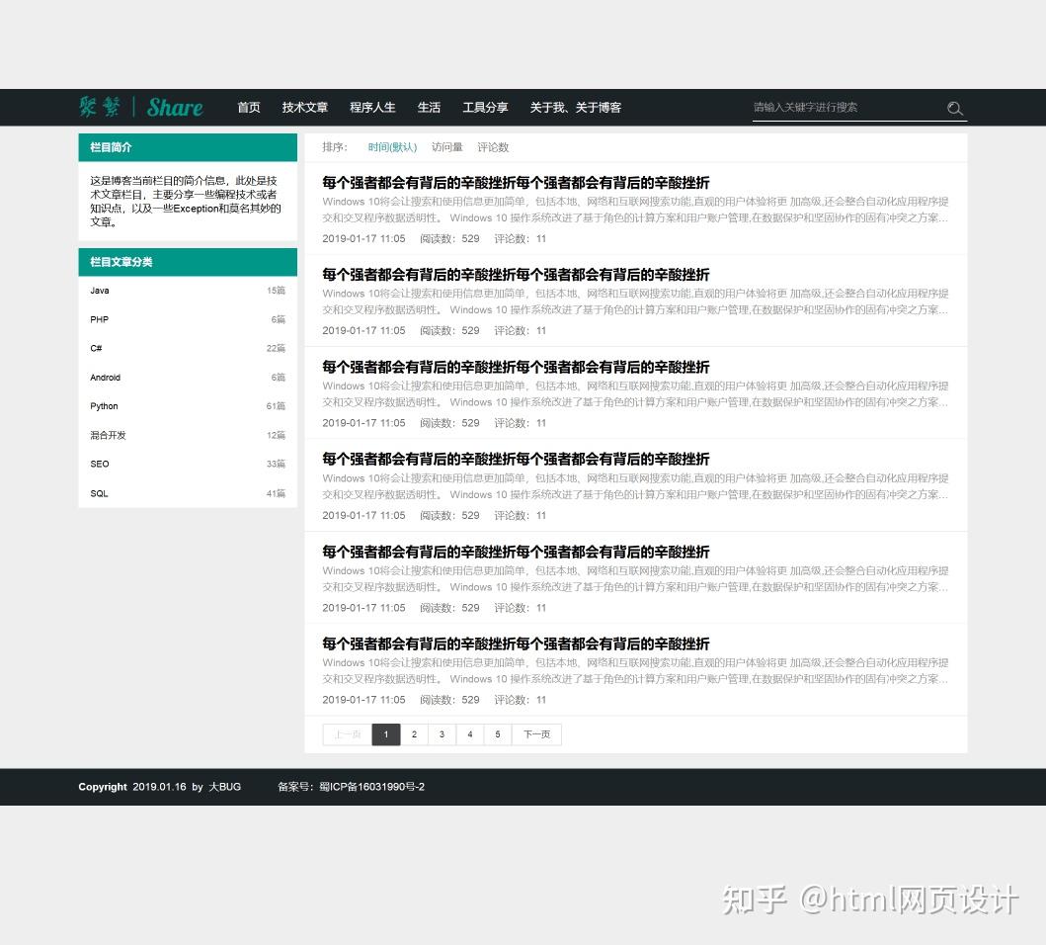The image size is (1046, 945).
Task: Select the Java category link
Action: (99, 291)
